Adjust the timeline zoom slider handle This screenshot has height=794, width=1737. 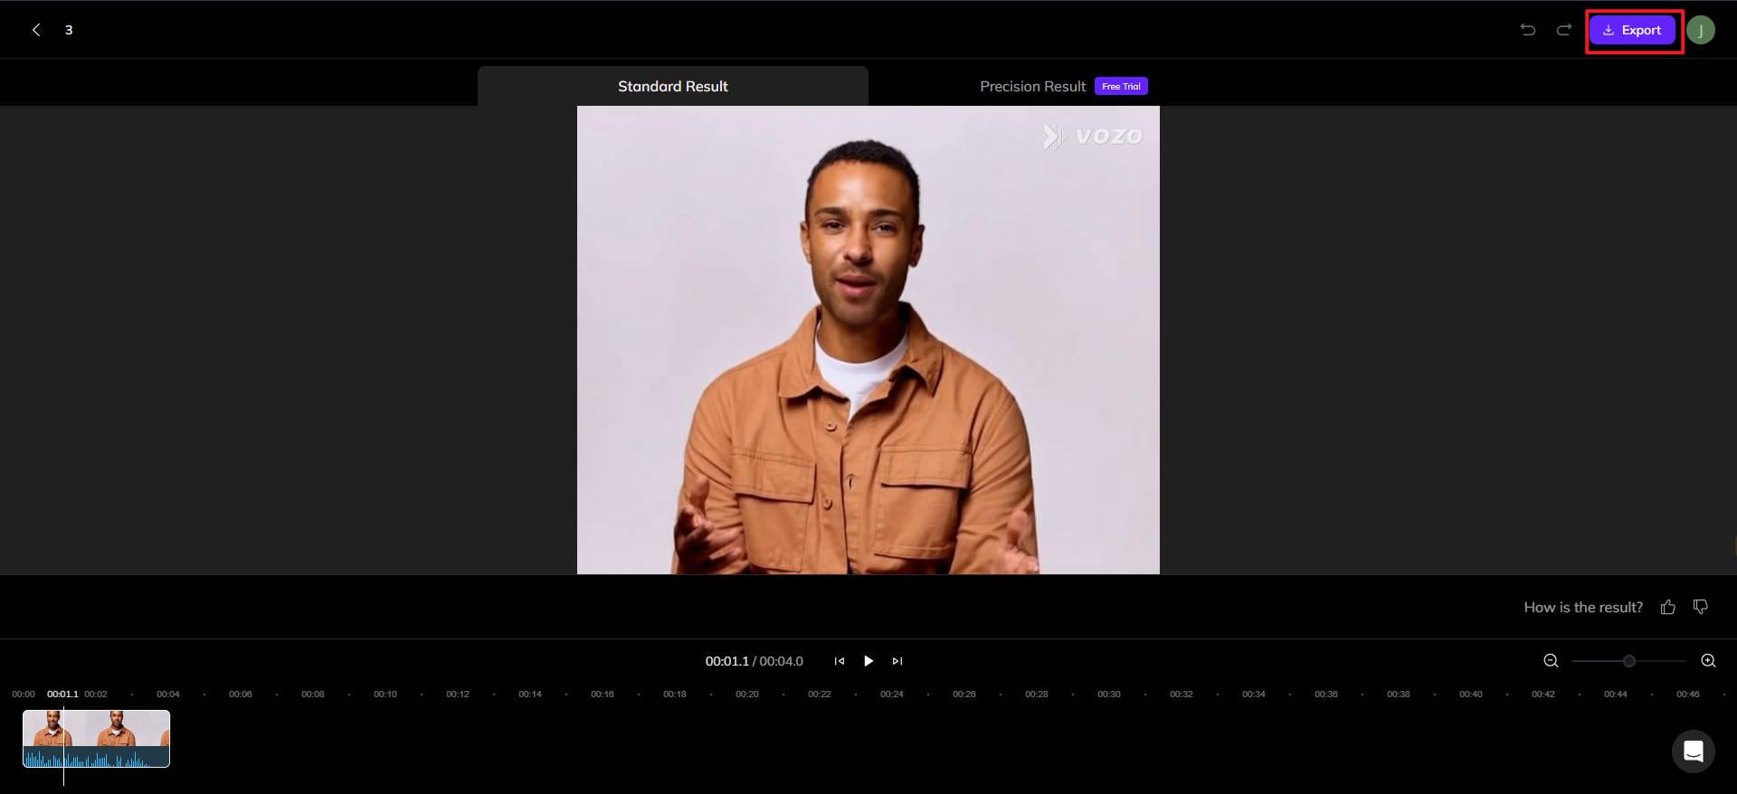[x=1628, y=661]
